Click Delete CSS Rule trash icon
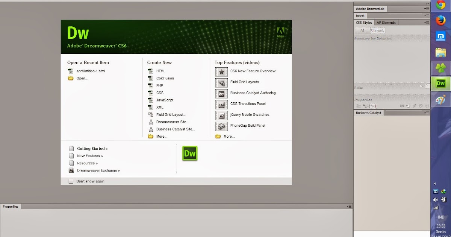Screen dimensions: 451x237 [427, 106]
